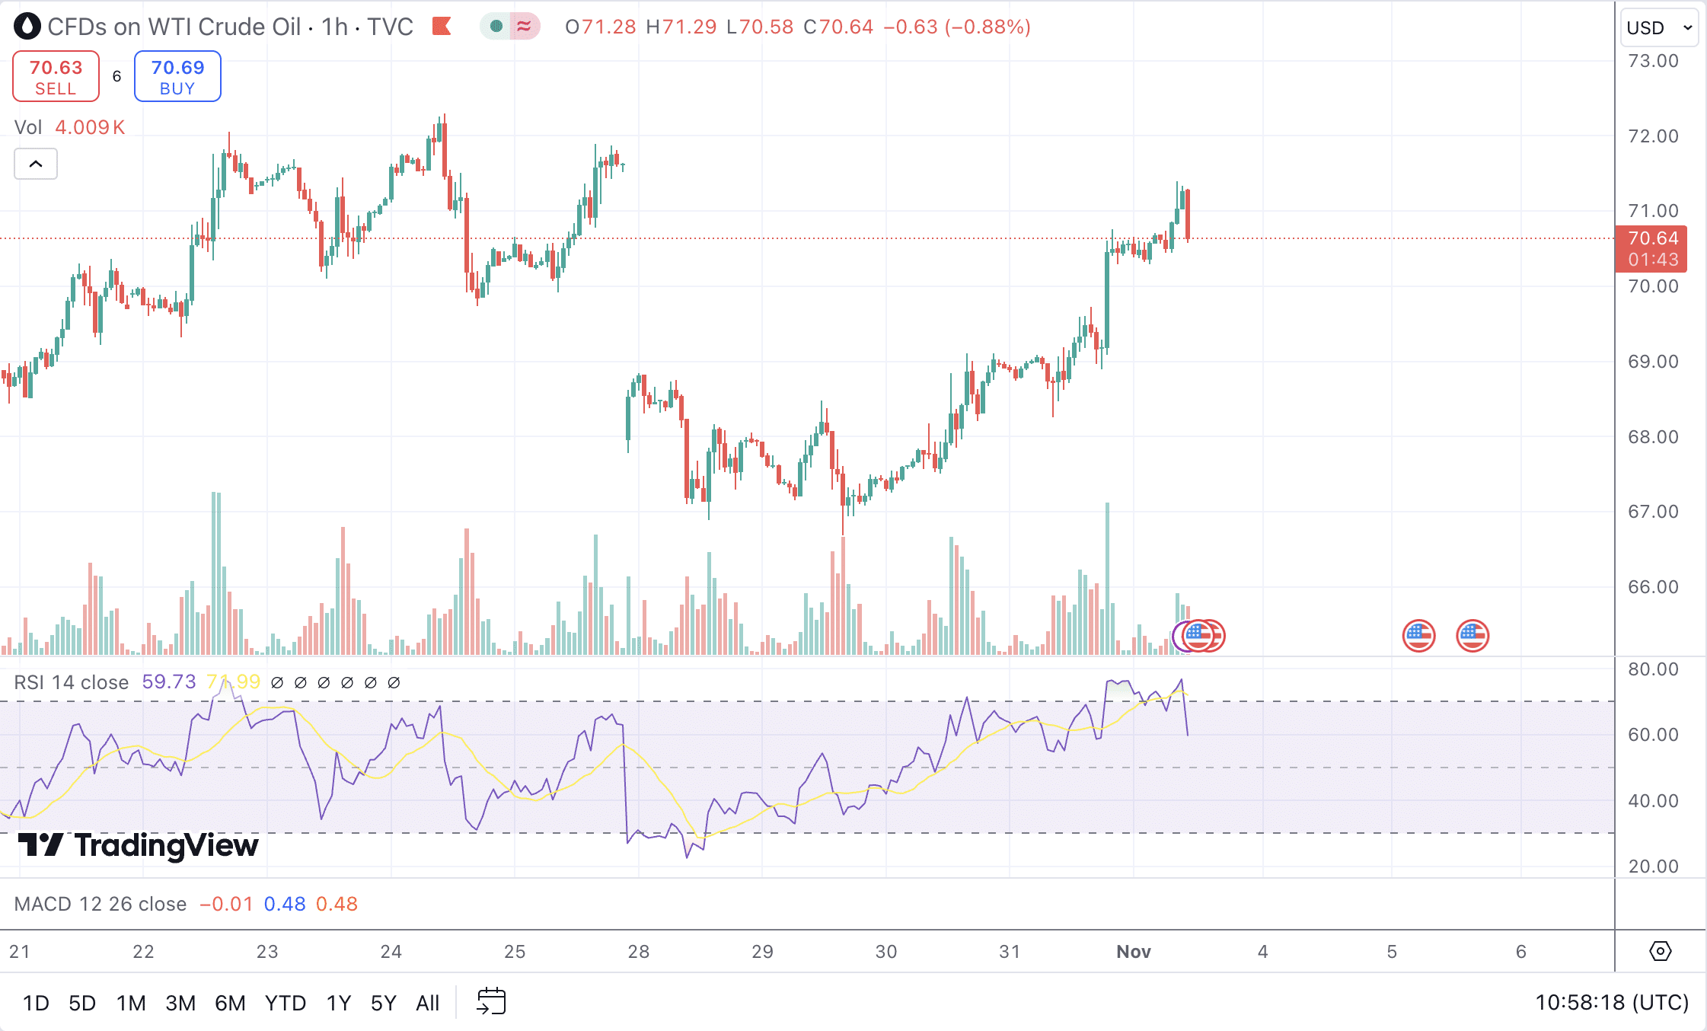The image size is (1707, 1031).
Task: Select the 6M time range
Action: tap(230, 1003)
